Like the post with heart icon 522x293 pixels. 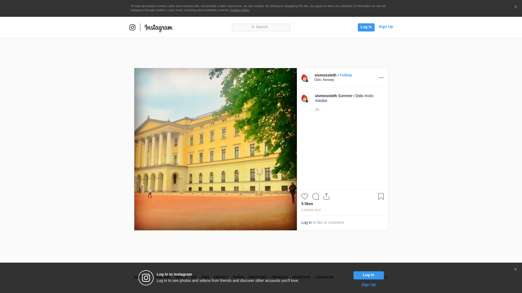tap(305, 196)
